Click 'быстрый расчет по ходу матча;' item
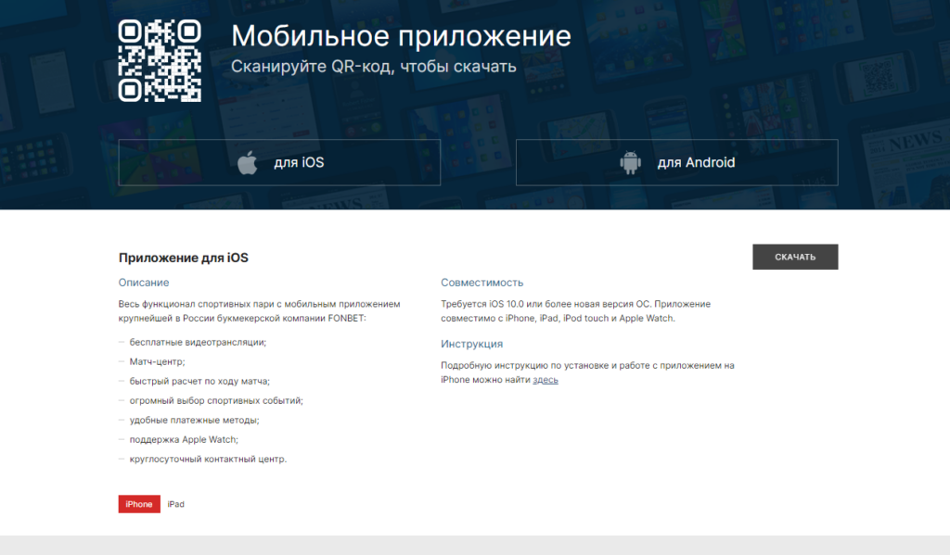 click(199, 382)
